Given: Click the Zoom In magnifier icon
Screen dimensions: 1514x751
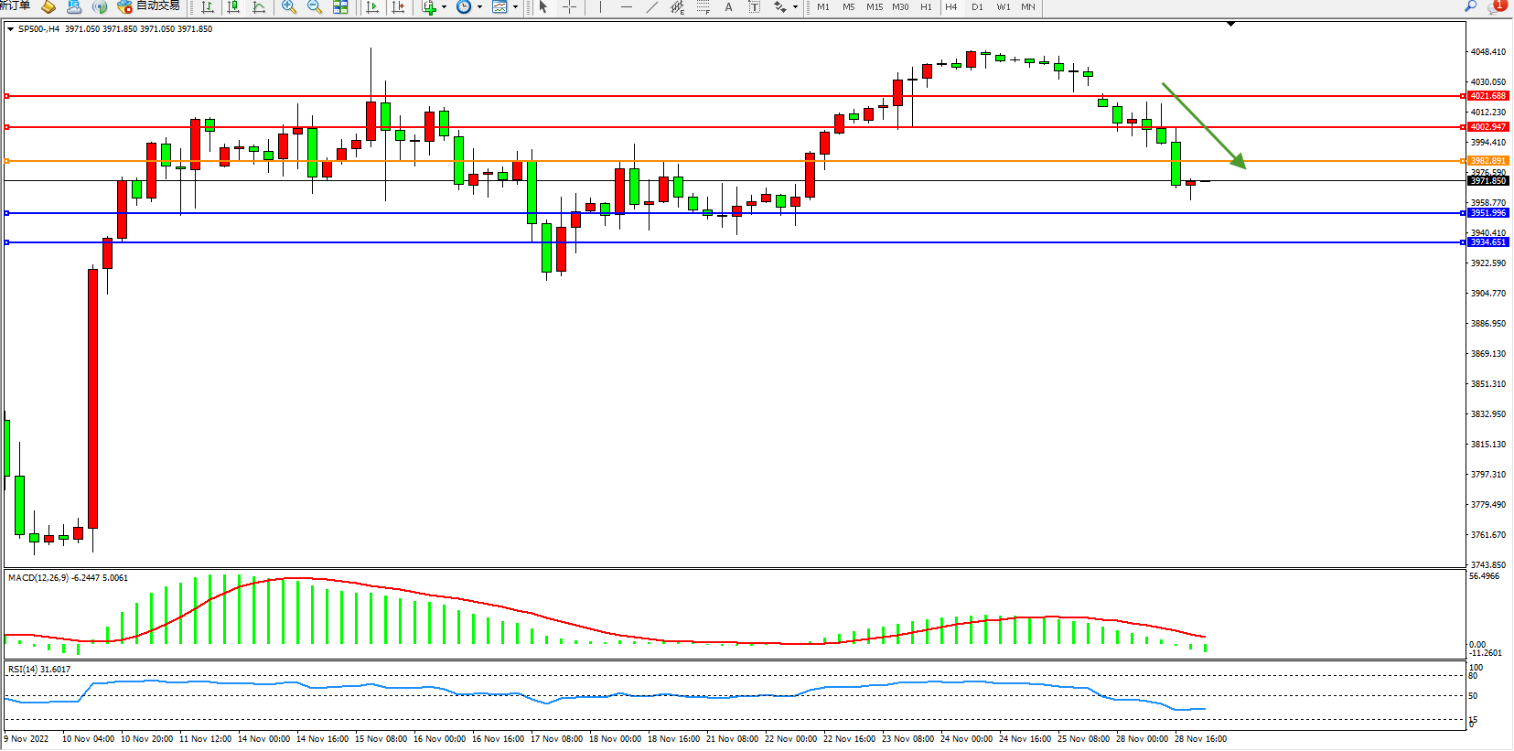Looking at the screenshot, I should (x=289, y=7).
